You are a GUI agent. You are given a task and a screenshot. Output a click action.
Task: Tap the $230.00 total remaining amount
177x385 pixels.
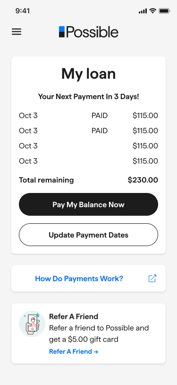tap(143, 180)
